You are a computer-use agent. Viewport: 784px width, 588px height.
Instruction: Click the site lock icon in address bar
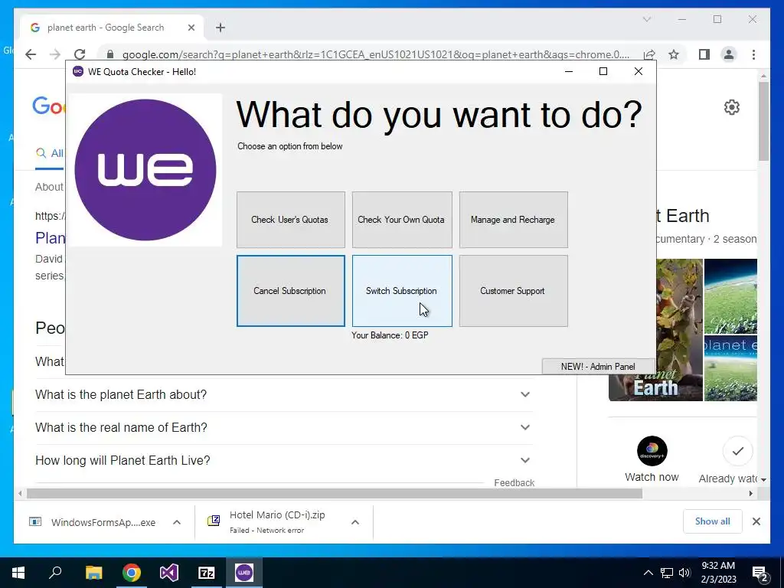click(110, 54)
